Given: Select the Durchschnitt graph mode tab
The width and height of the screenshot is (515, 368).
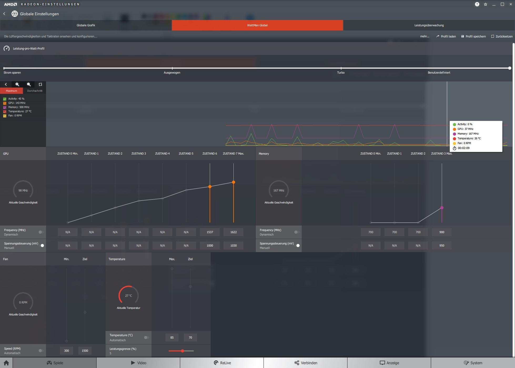Looking at the screenshot, I should click(35, 91).
